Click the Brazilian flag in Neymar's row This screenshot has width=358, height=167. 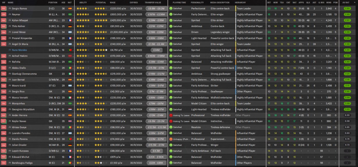point(70,14)
